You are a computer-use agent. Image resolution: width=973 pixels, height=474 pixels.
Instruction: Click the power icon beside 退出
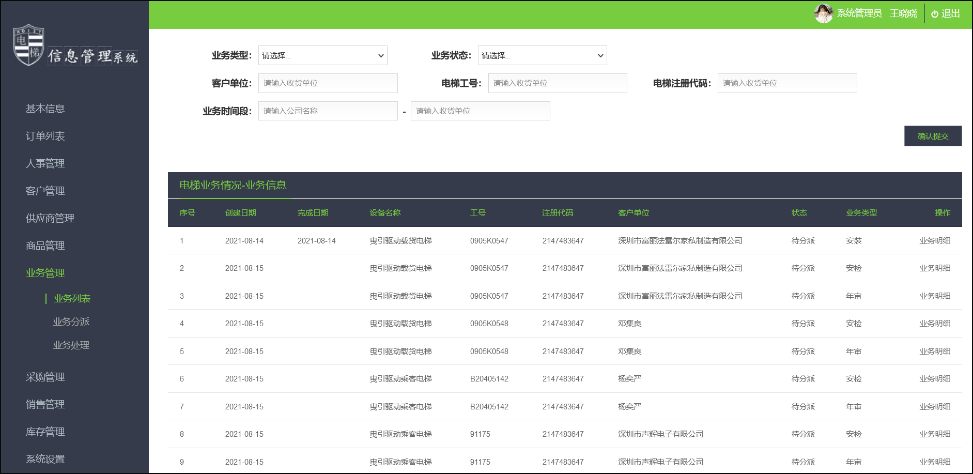934,14
